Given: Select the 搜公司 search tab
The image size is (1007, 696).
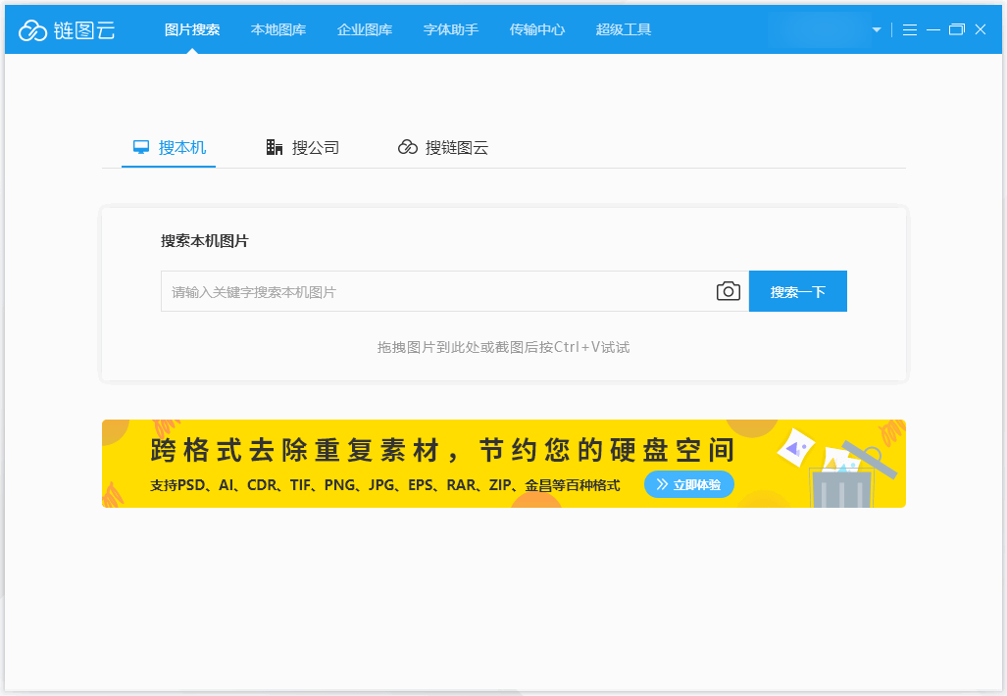Looking at the screenshot, I should tap(302, 148).
